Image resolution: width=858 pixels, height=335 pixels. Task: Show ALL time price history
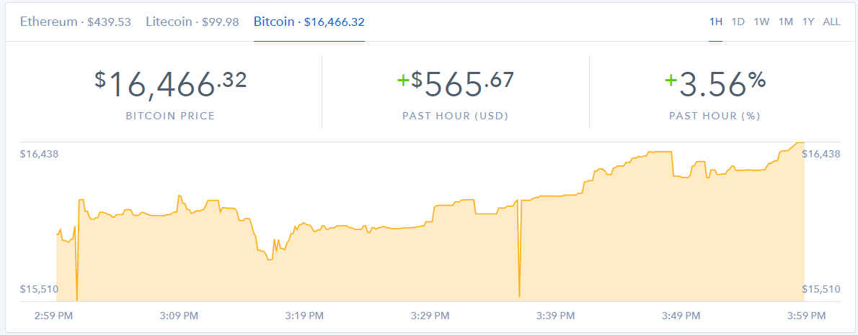pyautogui.click(x=831, y=22)
